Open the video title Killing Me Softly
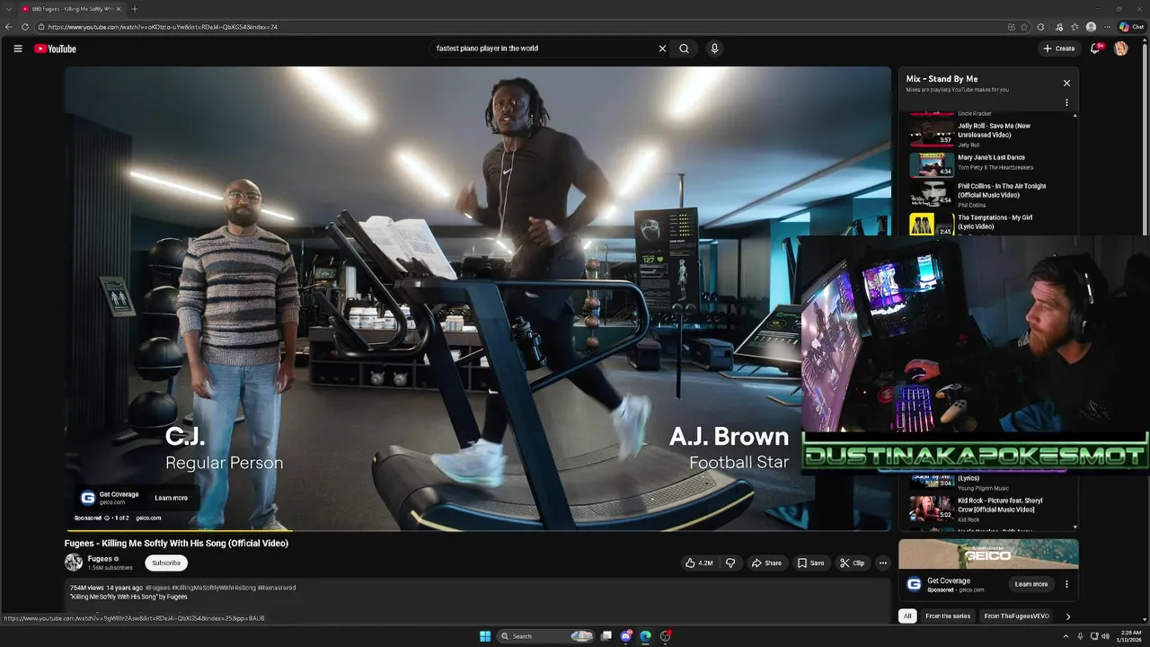Viewport: 1150px width, 647px height. point(176,544)
